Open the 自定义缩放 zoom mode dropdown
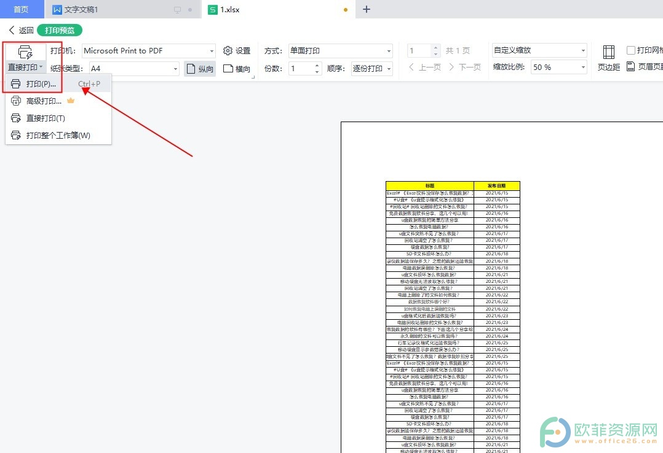 click(x=539, y=50)
